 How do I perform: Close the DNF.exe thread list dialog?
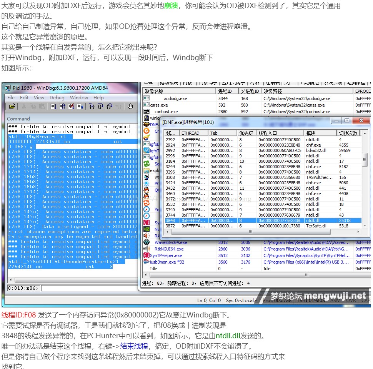click(x=361, y=121)
